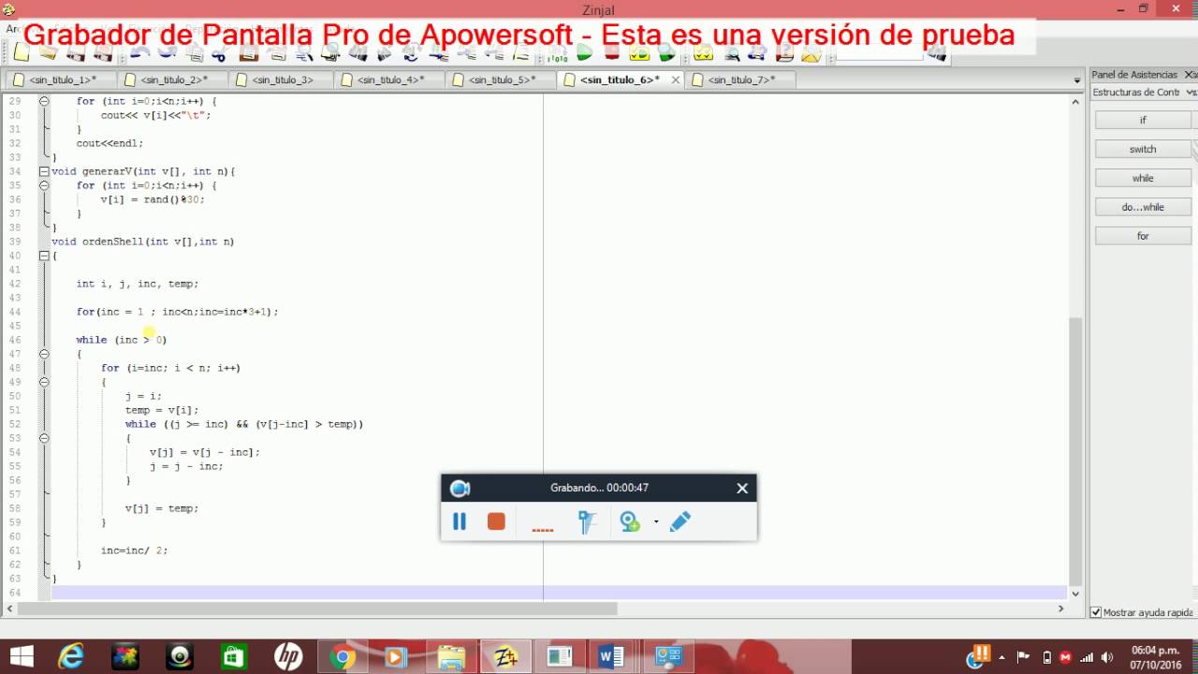Click the editor vertical scrollbar thumb
The width and height of the screenshot is (1198, 674).
click(x=1075, y=450)
